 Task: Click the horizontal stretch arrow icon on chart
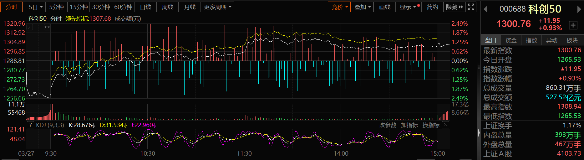pos(47,27)
